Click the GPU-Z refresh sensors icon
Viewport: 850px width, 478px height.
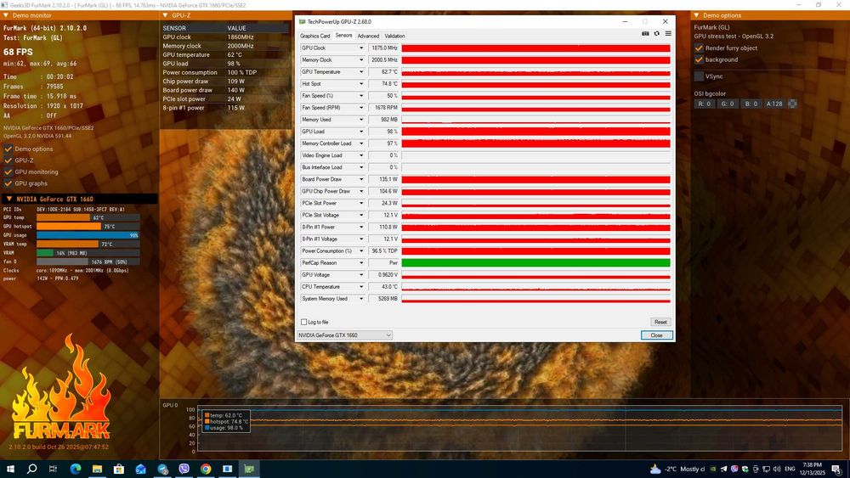pos(656,34)
